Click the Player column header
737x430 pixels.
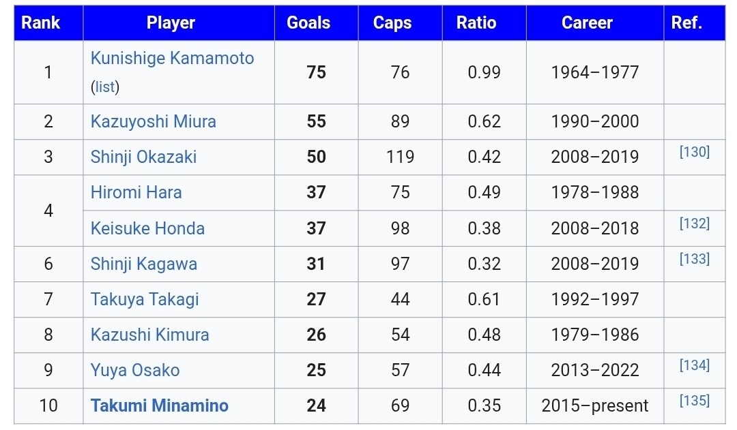(171, 22)
